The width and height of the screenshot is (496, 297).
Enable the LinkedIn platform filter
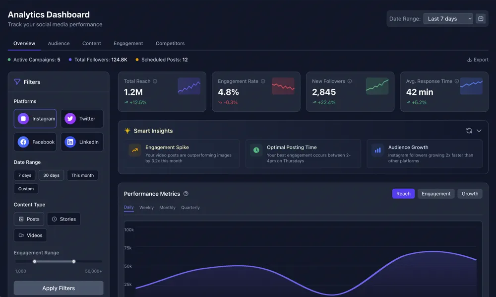coord(82,142)
